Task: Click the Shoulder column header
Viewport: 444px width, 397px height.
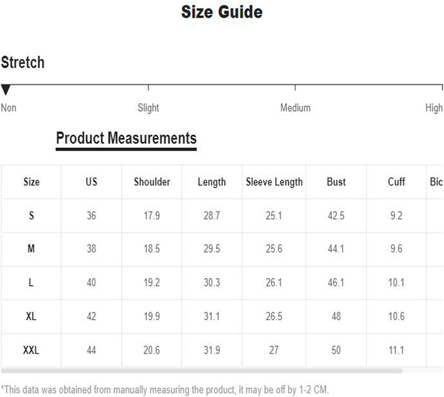Action: [x=152, y=182]
